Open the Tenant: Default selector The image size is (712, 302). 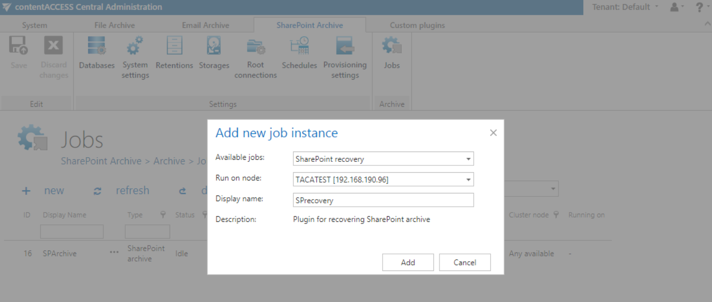coord(625,7)
